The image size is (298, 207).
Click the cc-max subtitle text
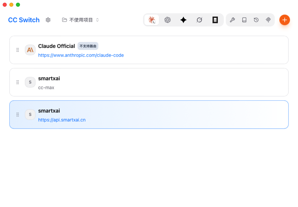click(x=46, y=87)
